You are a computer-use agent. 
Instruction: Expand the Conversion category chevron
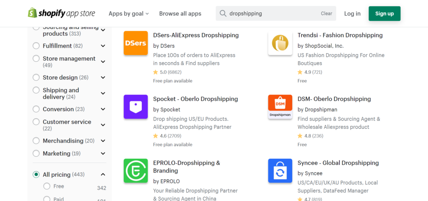[x=103, y=109]
